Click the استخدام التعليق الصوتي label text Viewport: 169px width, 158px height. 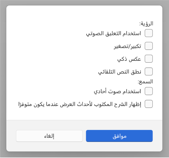(x=114, y=33)
